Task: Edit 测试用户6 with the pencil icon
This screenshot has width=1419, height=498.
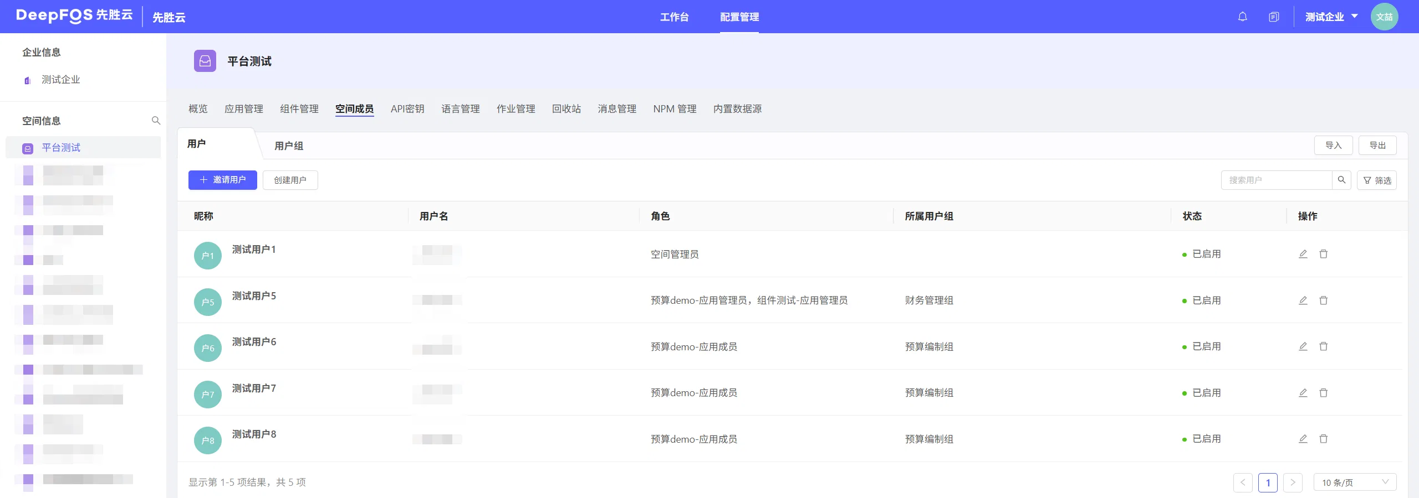Action: [1303, 346]
